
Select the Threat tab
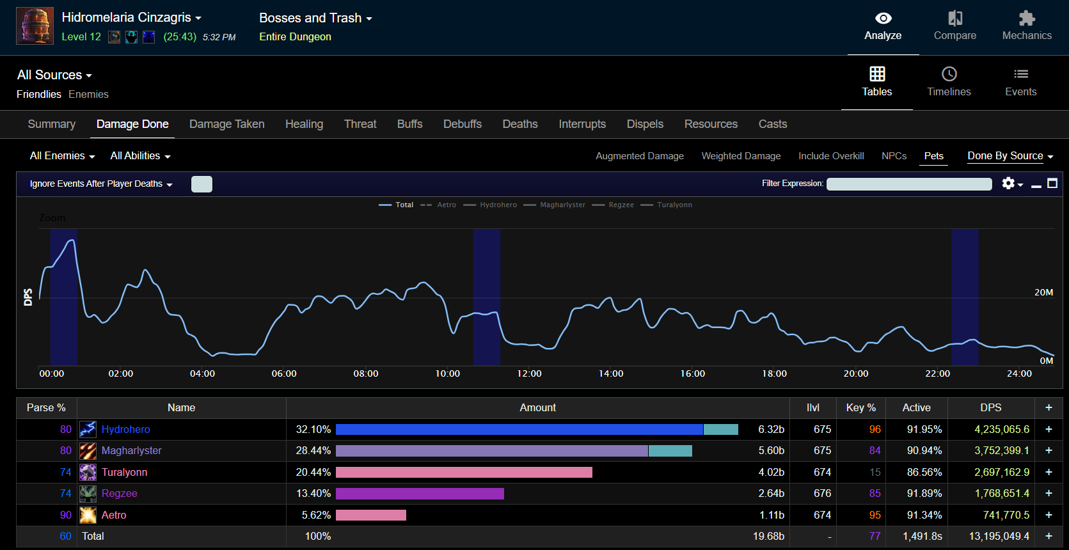click(x=360, y=124)
